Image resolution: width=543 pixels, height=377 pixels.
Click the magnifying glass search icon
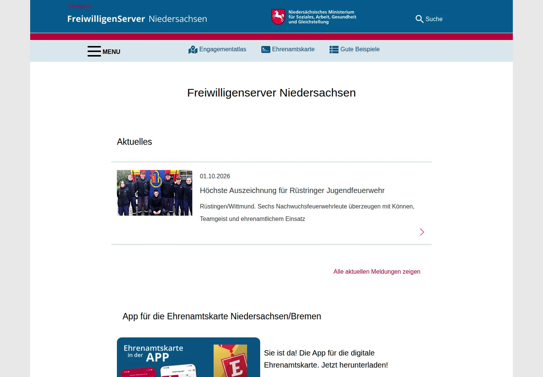click(x=419, y=19)
